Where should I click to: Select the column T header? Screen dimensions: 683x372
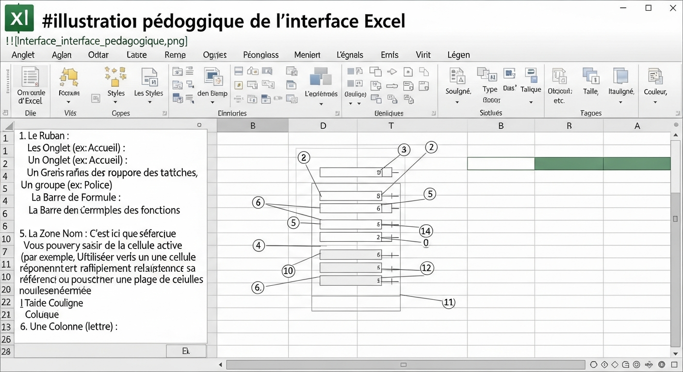tap(391, 126)
